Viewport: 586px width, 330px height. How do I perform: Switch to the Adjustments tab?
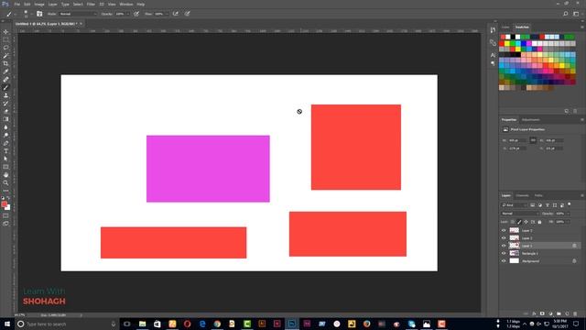(531, 120)
